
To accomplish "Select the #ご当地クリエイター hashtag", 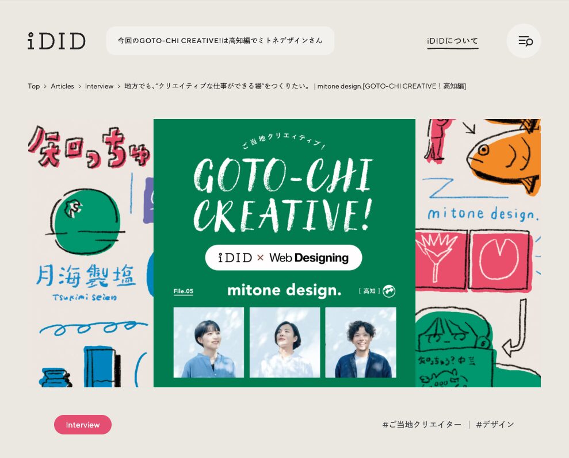I will [422, 424].
